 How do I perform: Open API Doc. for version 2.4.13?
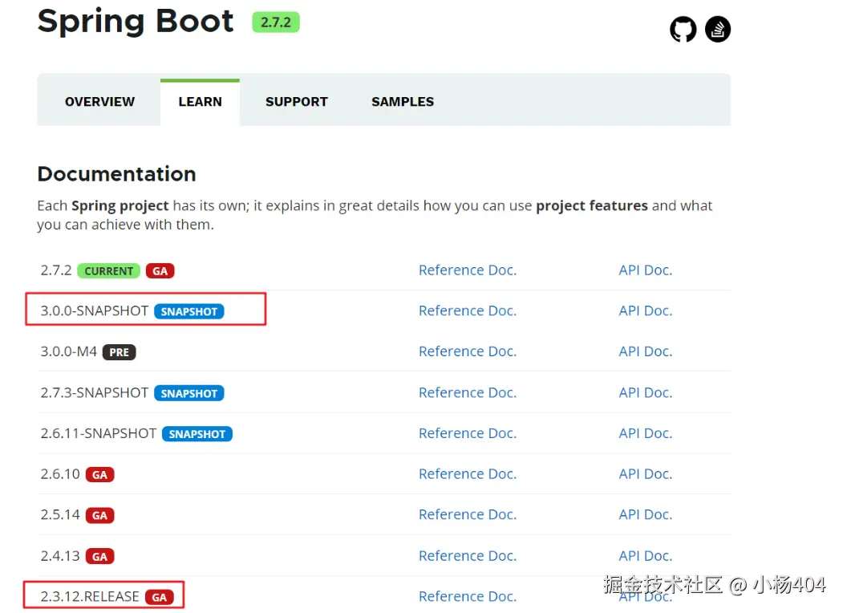click(x=645, y=555)
